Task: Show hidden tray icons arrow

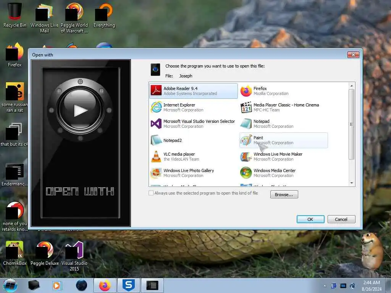Action: pyautogui.click(x=325, y=286)
